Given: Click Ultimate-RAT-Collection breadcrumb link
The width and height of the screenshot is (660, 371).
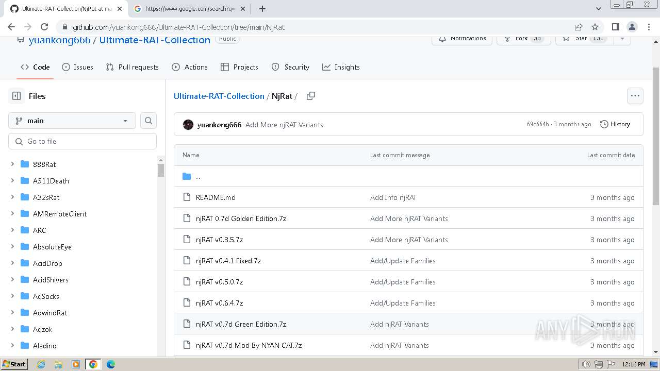Looking at the screenshot, I should (x=219, y=96).
